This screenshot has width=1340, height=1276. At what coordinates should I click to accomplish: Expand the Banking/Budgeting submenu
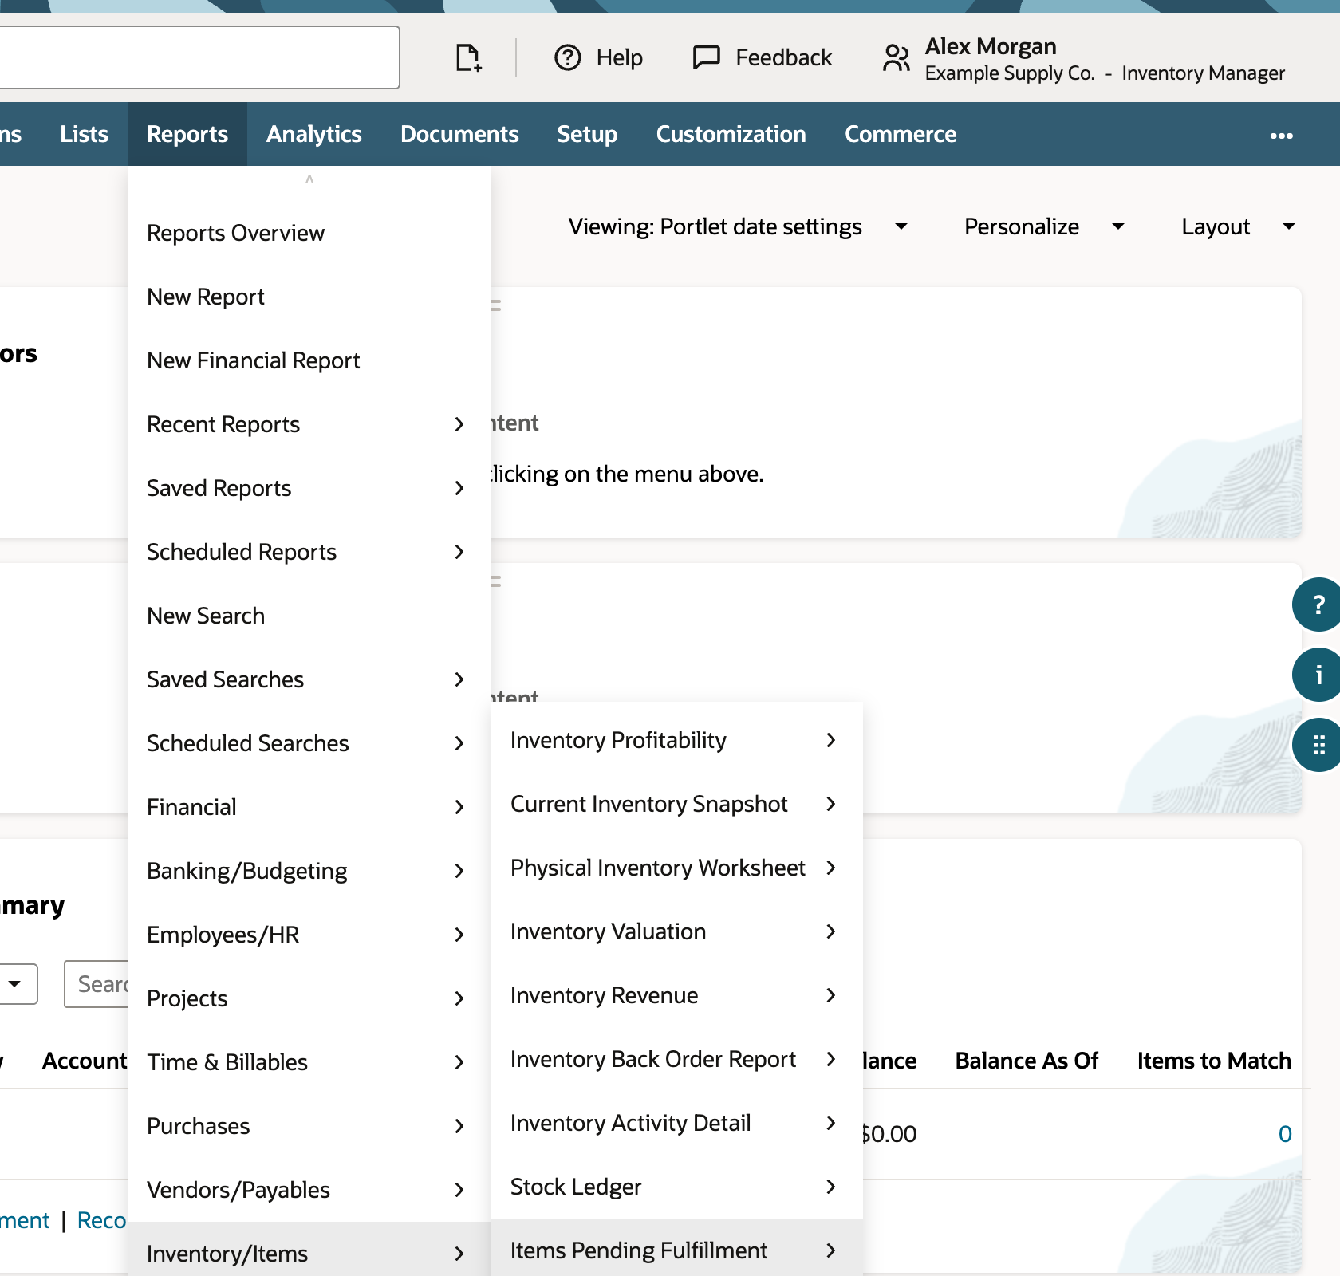pyautogui.click(x=309, y=871)
